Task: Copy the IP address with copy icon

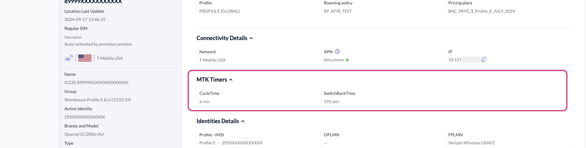Action: 484,60
